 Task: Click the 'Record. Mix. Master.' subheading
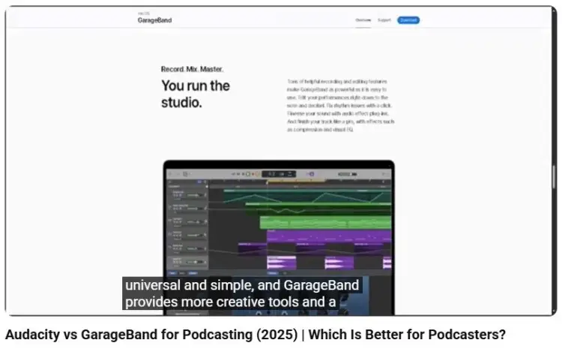point(192,69)
